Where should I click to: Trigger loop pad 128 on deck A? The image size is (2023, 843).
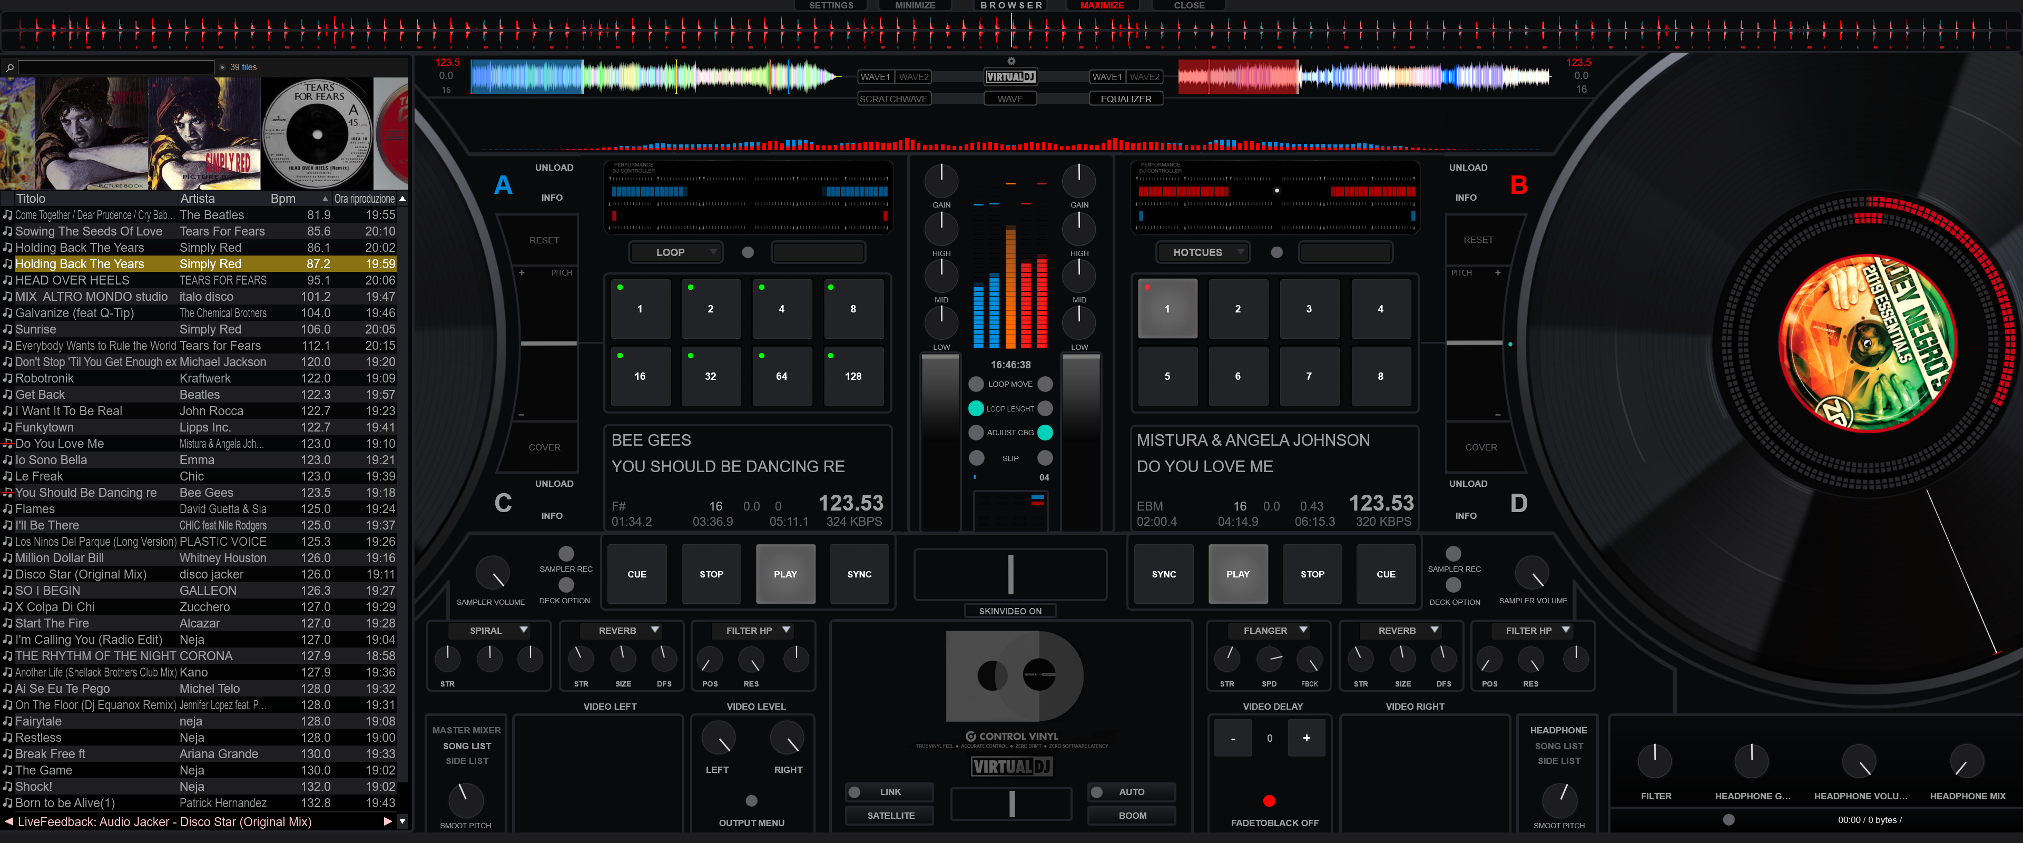click(x=853, y=376)
